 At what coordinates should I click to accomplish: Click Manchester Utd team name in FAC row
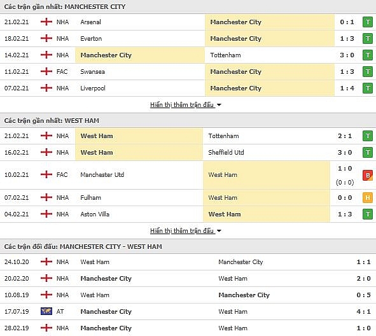(102, 175)
